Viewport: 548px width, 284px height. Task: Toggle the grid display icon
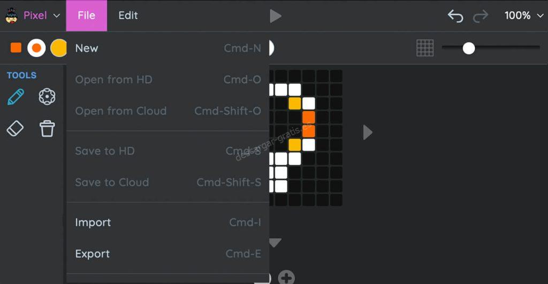click(x=425, y=48)
